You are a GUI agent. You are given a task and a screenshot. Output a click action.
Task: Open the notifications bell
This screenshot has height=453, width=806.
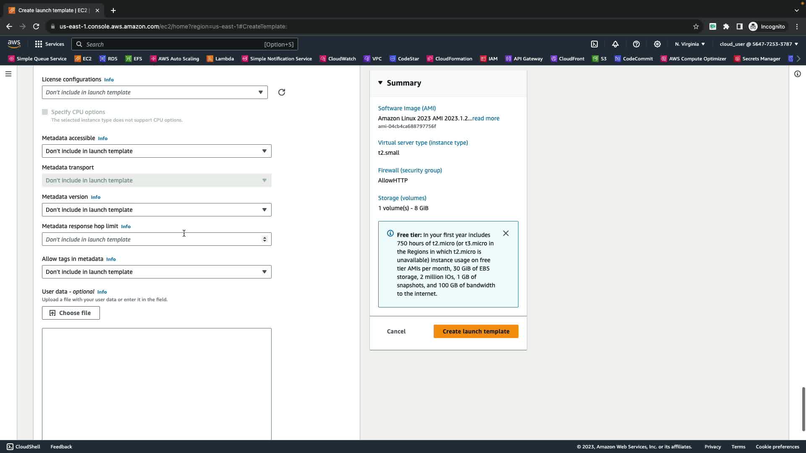click(x=615, y=44)
